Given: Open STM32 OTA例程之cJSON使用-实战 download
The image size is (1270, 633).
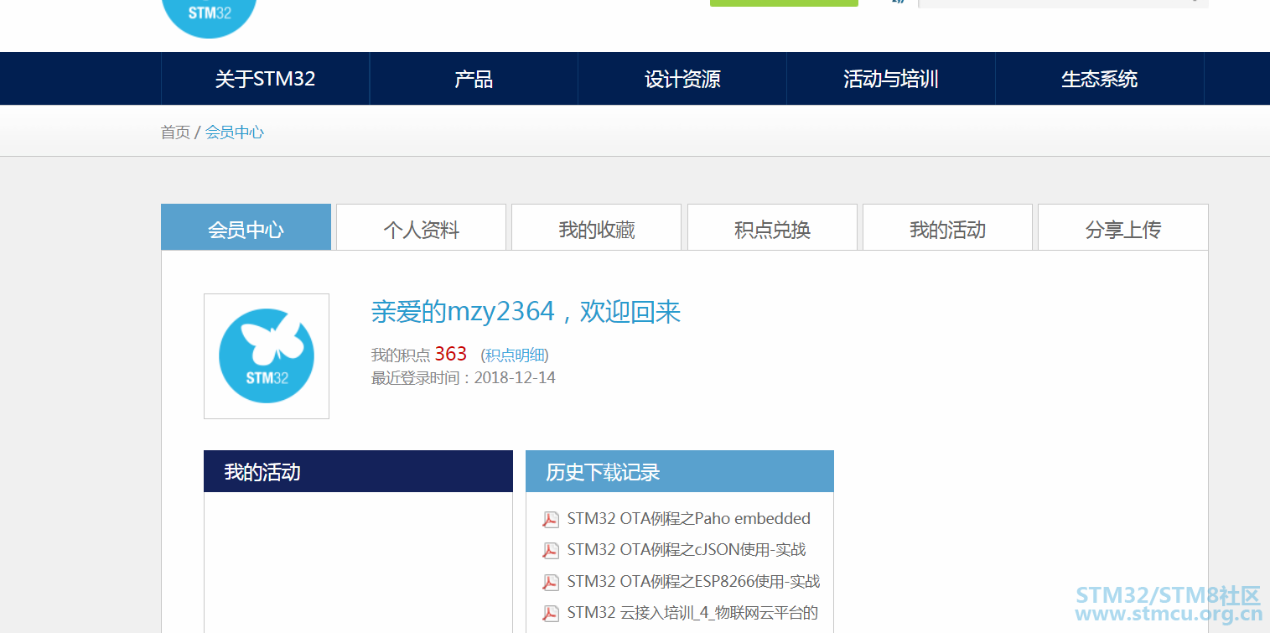Looking at the screenshot, I should tap(687, 549).
